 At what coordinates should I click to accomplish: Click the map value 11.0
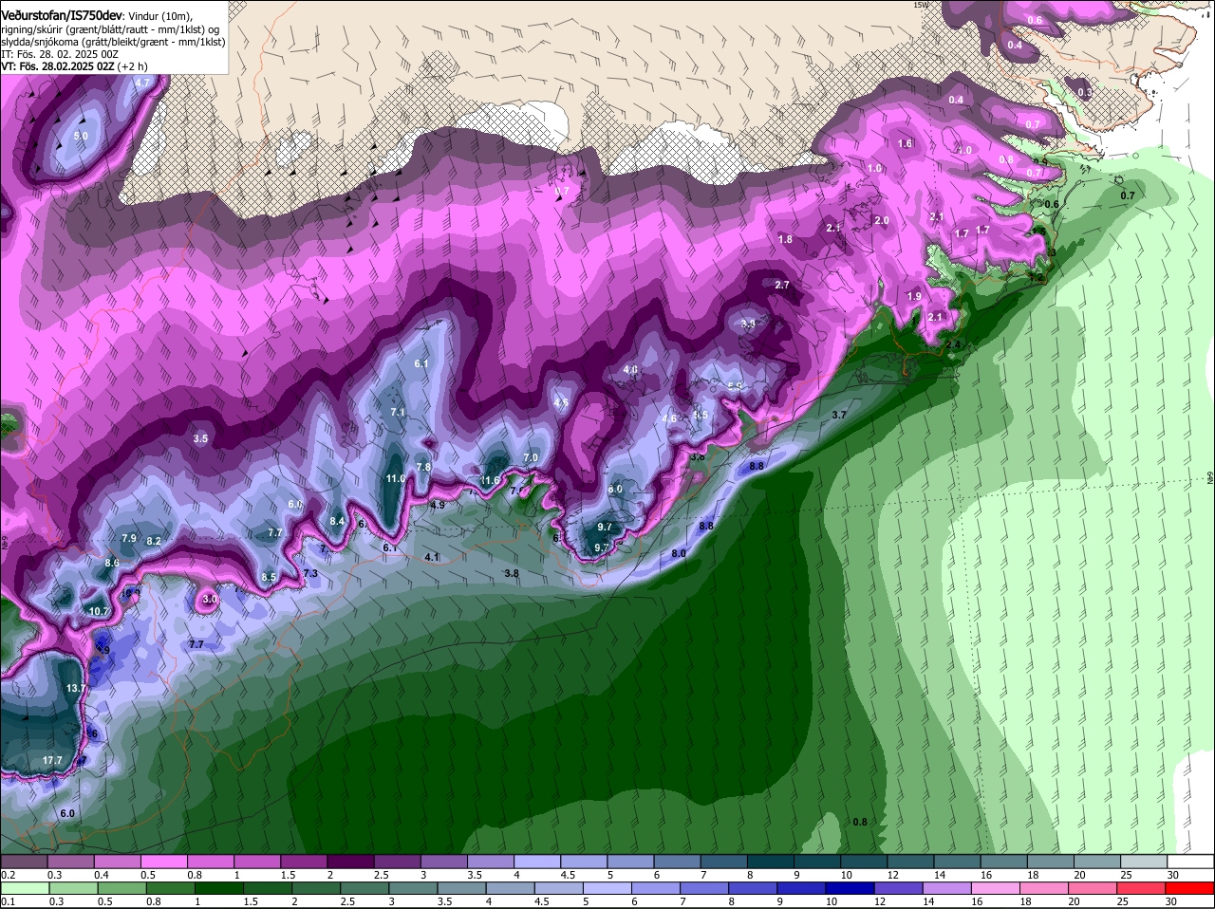coord(396,479)
